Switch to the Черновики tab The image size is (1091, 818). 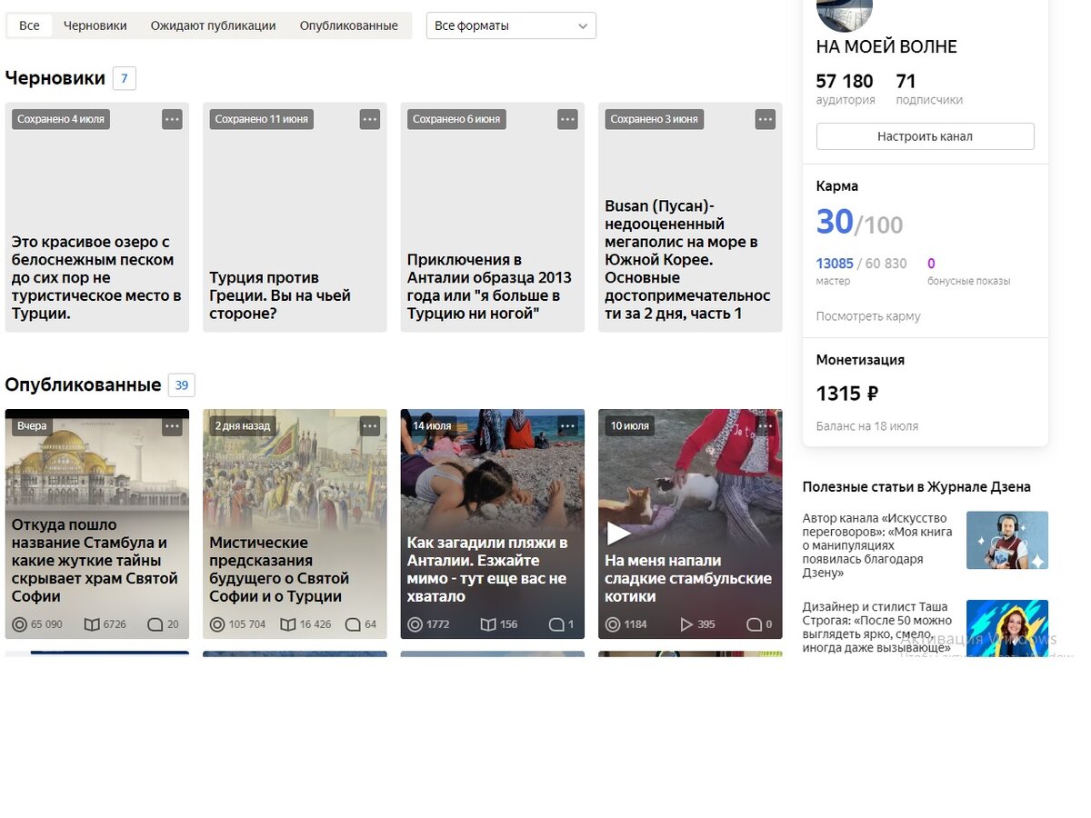click(x=95, y=25)
